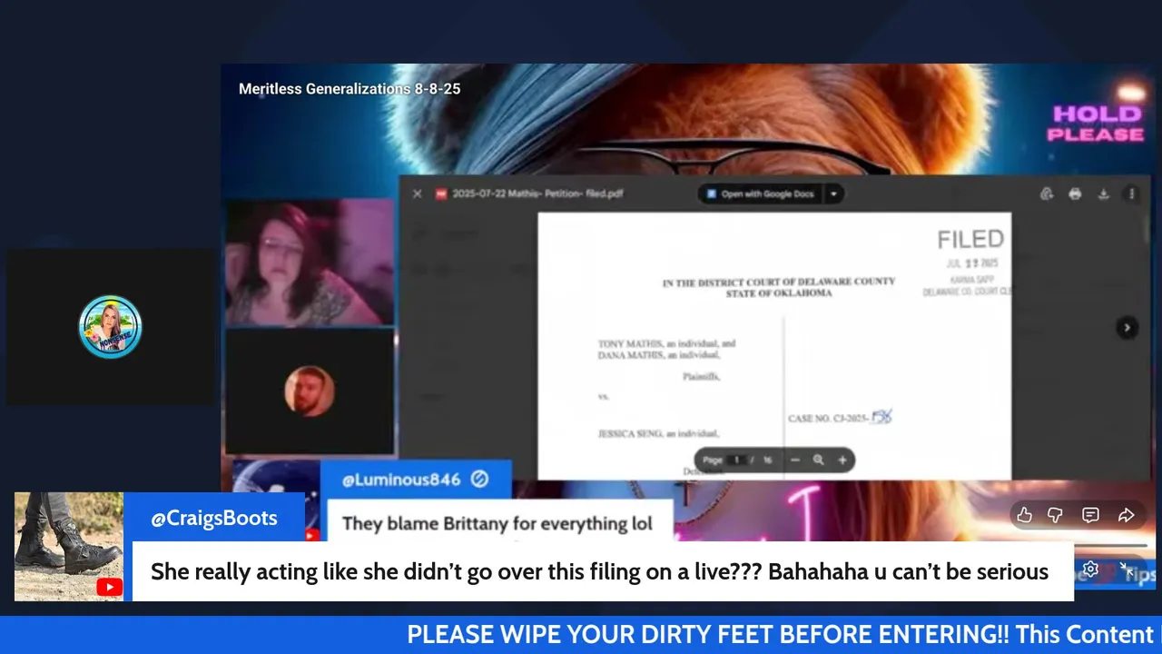
Task: Open the PDF viewer more options menu
Action: [x=1131, y=193]
